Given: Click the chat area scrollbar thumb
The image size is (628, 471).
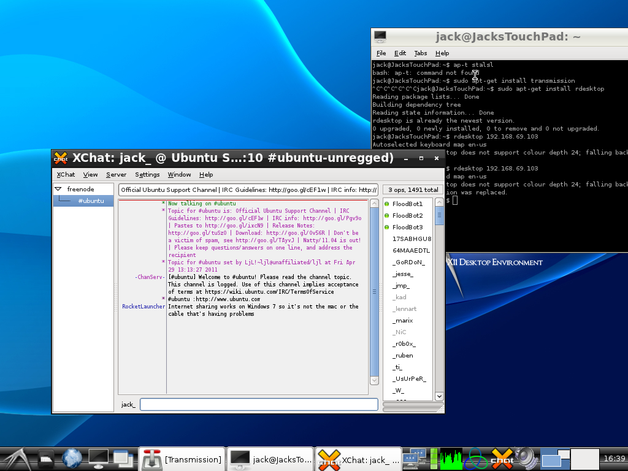Looking at the screenshot, I should point(374,291).
